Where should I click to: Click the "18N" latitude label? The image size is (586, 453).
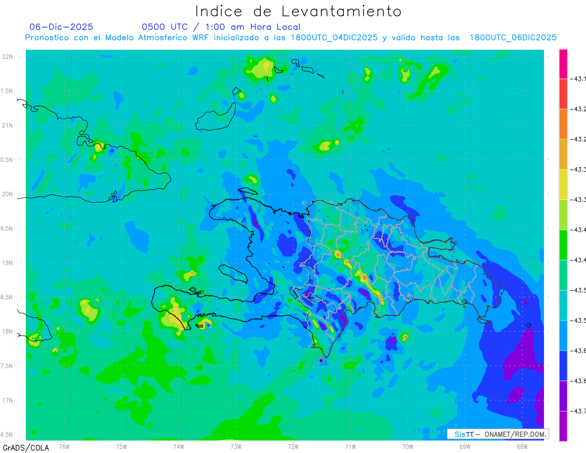8,331
